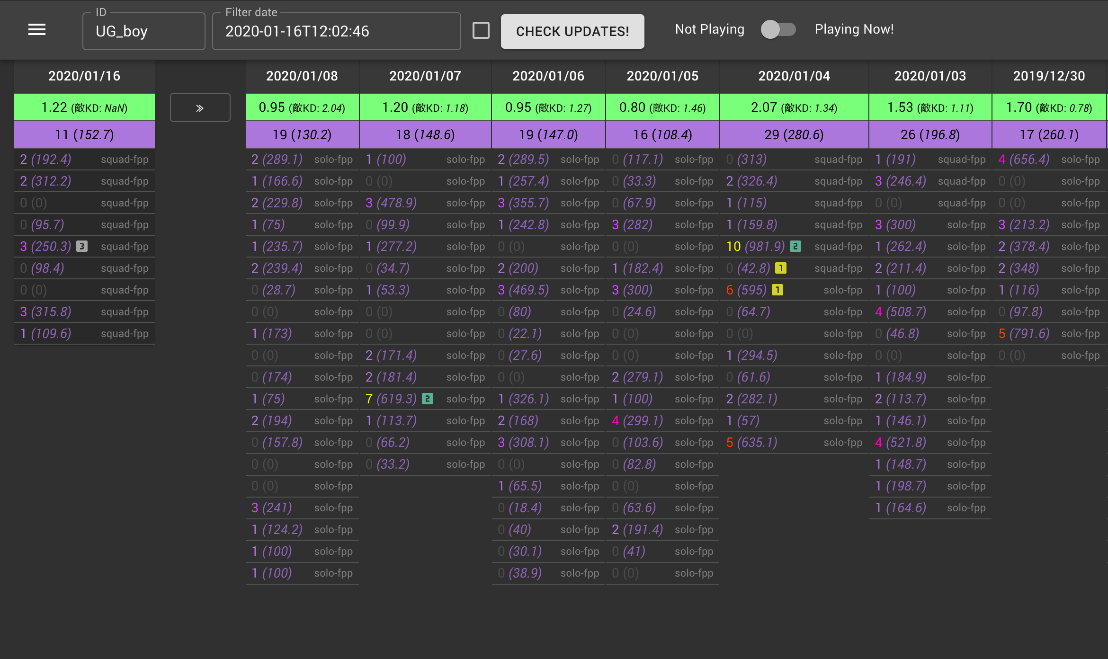Click the yellow rank 1 badge beside 6 (595)

point(777,290)
